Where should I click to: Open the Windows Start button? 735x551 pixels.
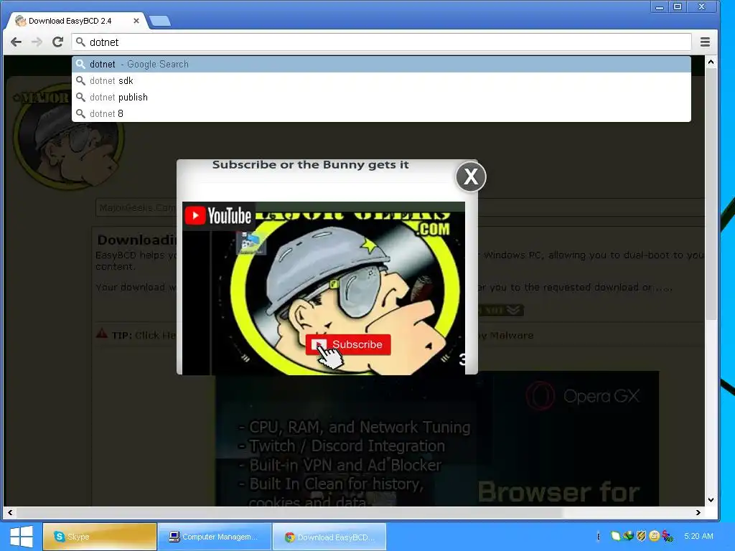point(21,537)
